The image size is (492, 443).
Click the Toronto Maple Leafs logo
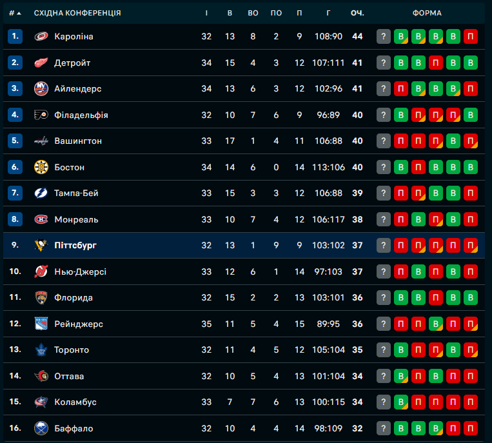point(41,349)
